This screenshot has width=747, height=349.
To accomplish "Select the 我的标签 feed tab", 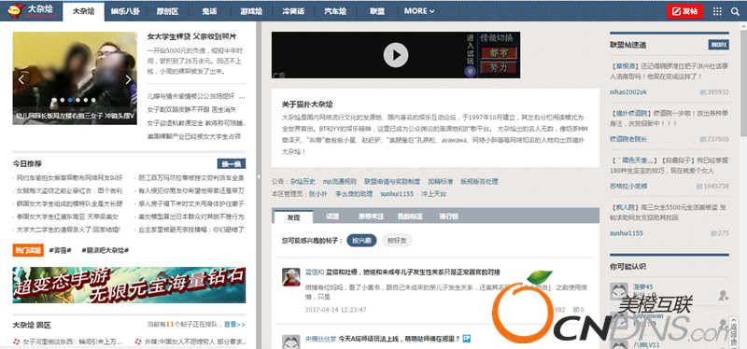I will pyautogui.click(x=410, y=216).
